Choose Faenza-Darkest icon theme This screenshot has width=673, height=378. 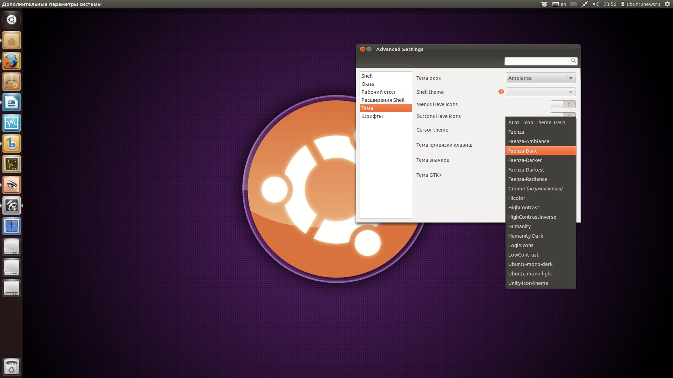pyautogui.click(x=541, y=170)
